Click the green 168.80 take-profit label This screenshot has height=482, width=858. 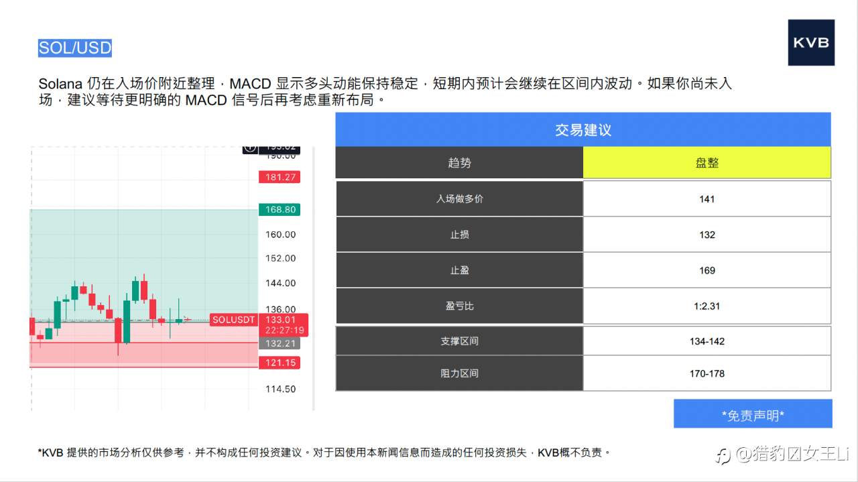(280, 209)
